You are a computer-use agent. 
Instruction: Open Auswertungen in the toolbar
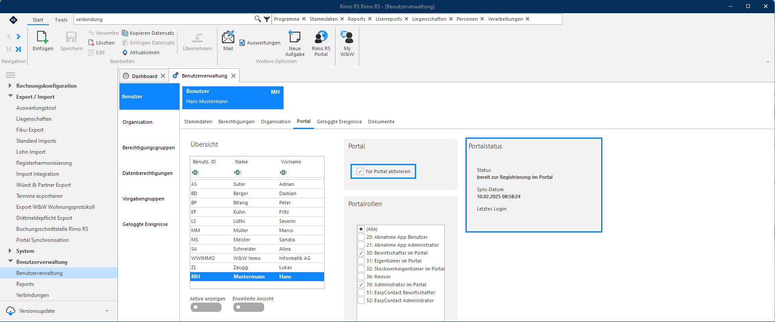[260, 43]
